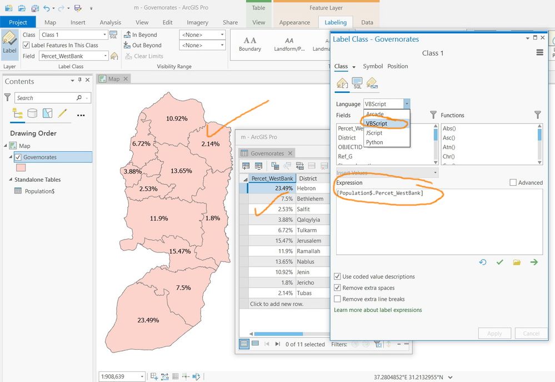The height and width of the screenshot is (382, 555).
Task: Click the Save Project icon in quick access toolbar
Action: (34, 7)
